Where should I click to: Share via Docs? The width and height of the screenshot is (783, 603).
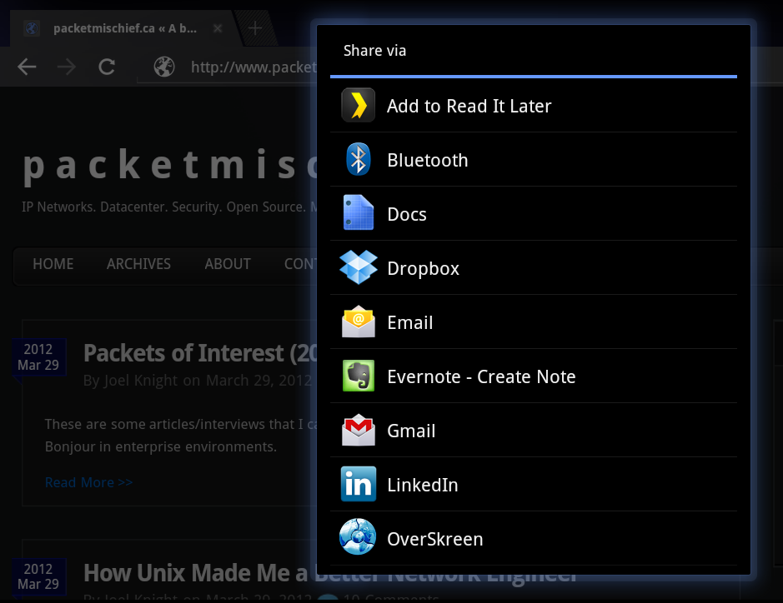click(534, 213)
